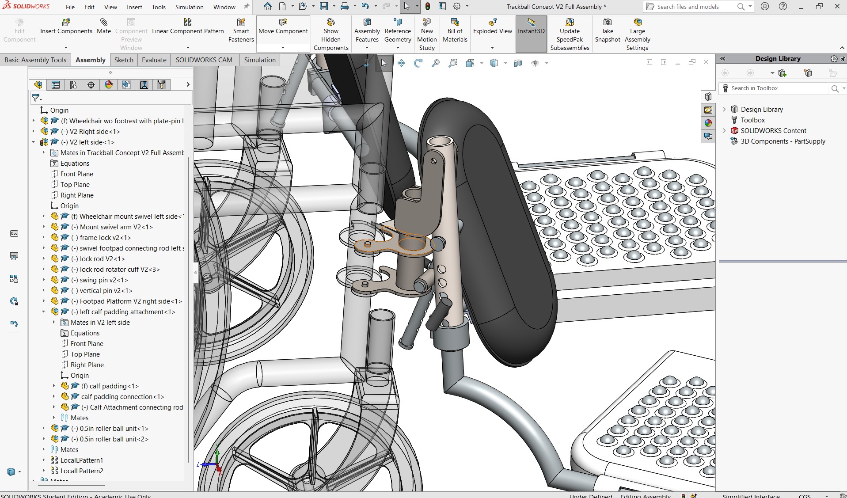Toggle Large Assembly Settings mode
The image size is (847, 498).
637,34
